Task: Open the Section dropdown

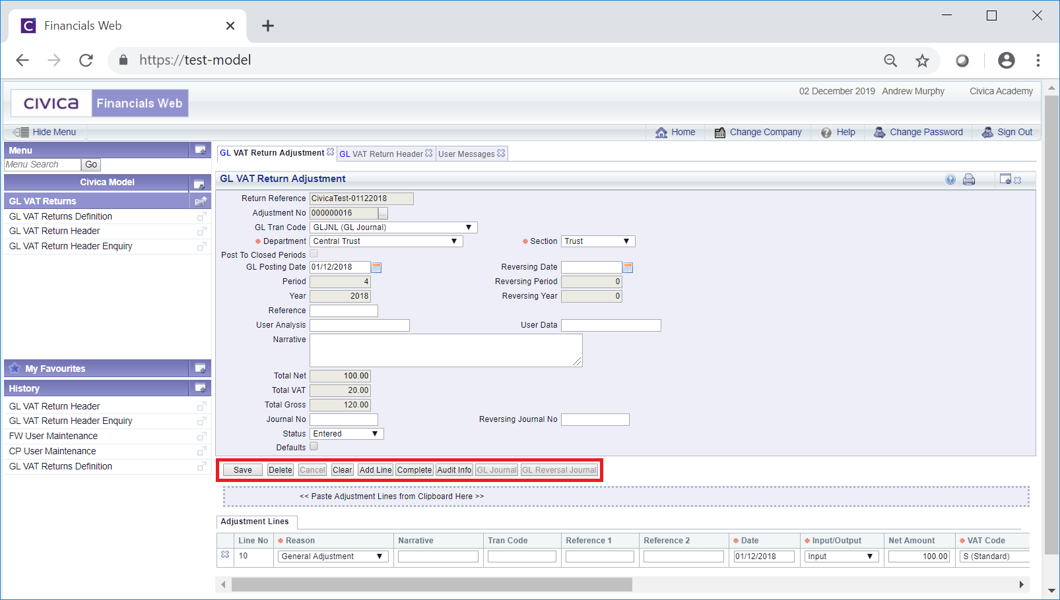Action: (x=598, y=241)
